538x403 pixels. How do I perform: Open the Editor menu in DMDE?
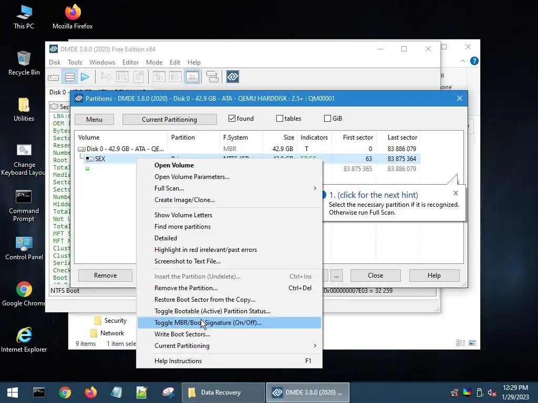coord(130,62)
